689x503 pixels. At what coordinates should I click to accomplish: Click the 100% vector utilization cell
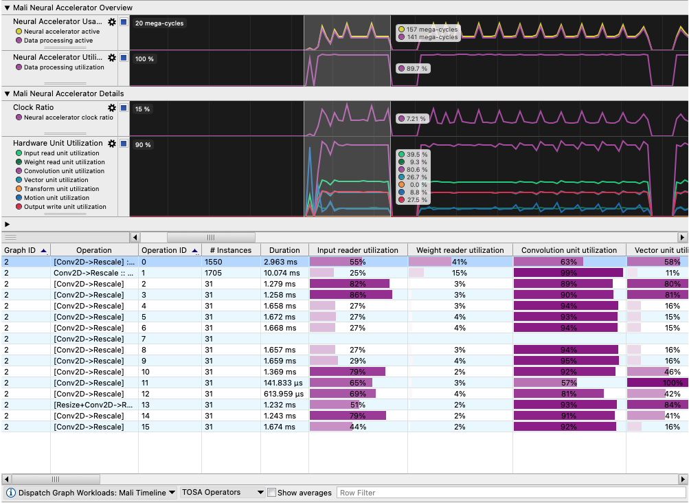(x=657, y=383)
